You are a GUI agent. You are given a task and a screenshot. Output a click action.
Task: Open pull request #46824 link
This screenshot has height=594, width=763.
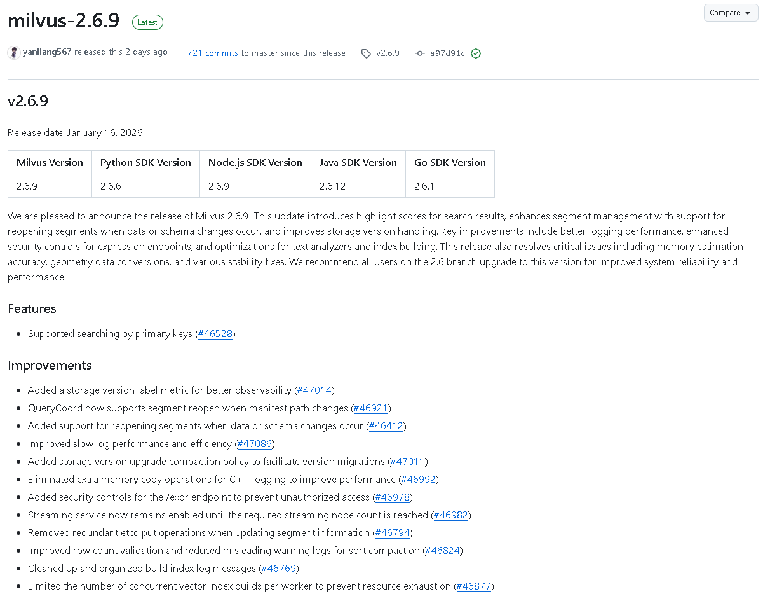(442, 551)
